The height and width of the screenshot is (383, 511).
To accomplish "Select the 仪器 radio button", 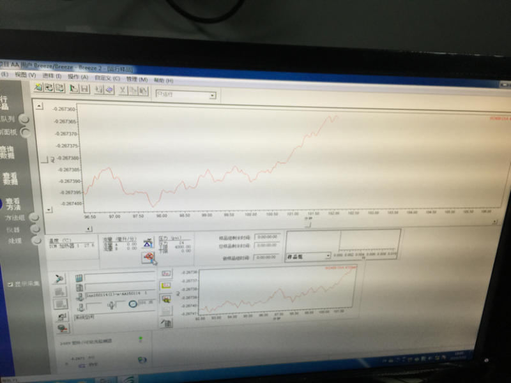I will point(35,229).
